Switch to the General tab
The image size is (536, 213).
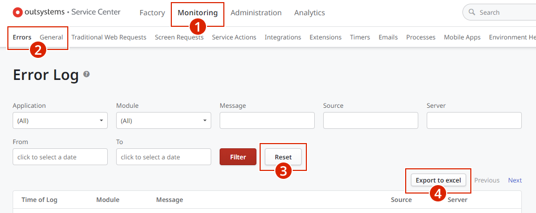tap(51, 37)
